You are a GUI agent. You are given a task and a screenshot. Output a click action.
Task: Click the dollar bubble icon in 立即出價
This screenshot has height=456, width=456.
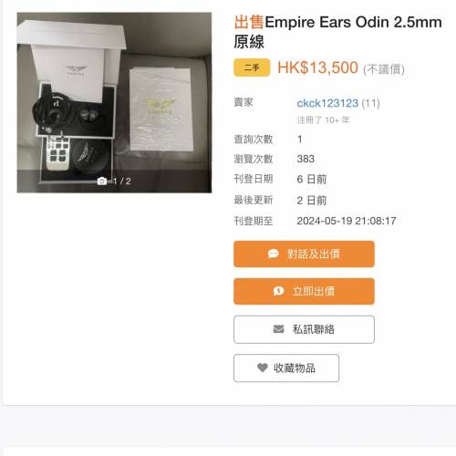click(x=278, y=291)
